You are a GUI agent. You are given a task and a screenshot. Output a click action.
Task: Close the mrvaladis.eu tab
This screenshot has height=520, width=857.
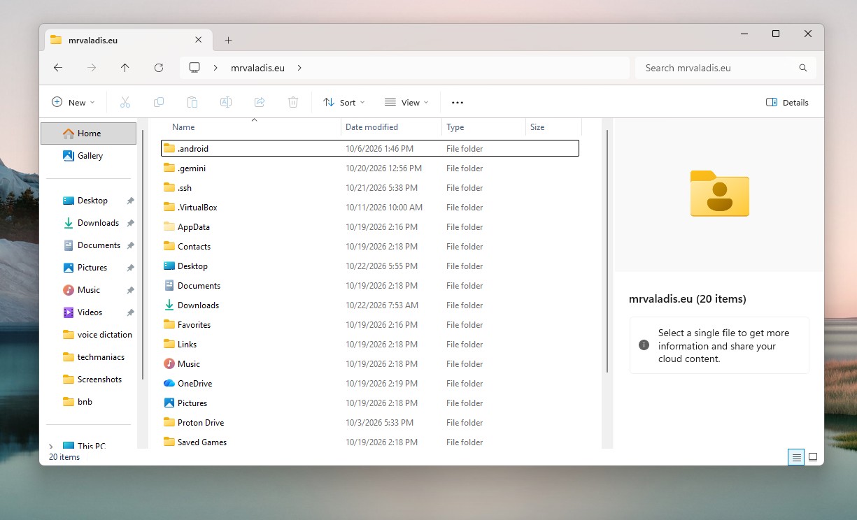pyautogui.click(x=199, y=40)
